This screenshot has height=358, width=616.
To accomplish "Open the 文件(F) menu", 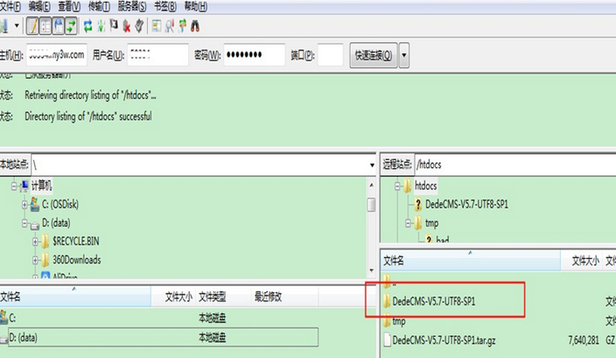I will coord(10,6).
